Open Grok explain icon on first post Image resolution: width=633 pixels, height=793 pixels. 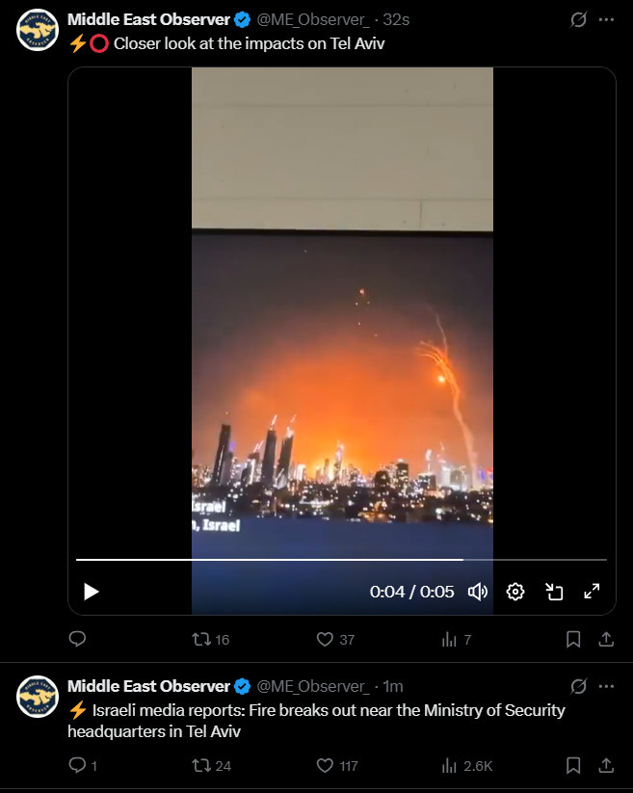[578, 19]
